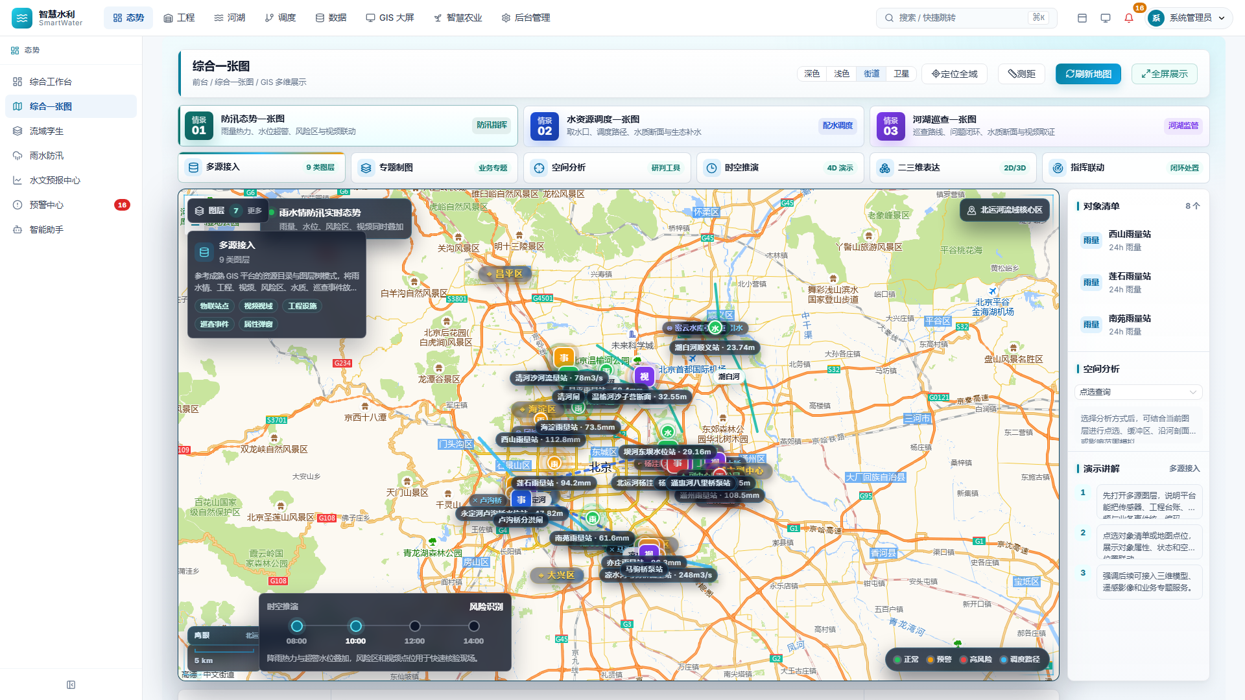Select the 14:00 timeline point
This screenshot has width=1245, height=700.
click(474, 626)
